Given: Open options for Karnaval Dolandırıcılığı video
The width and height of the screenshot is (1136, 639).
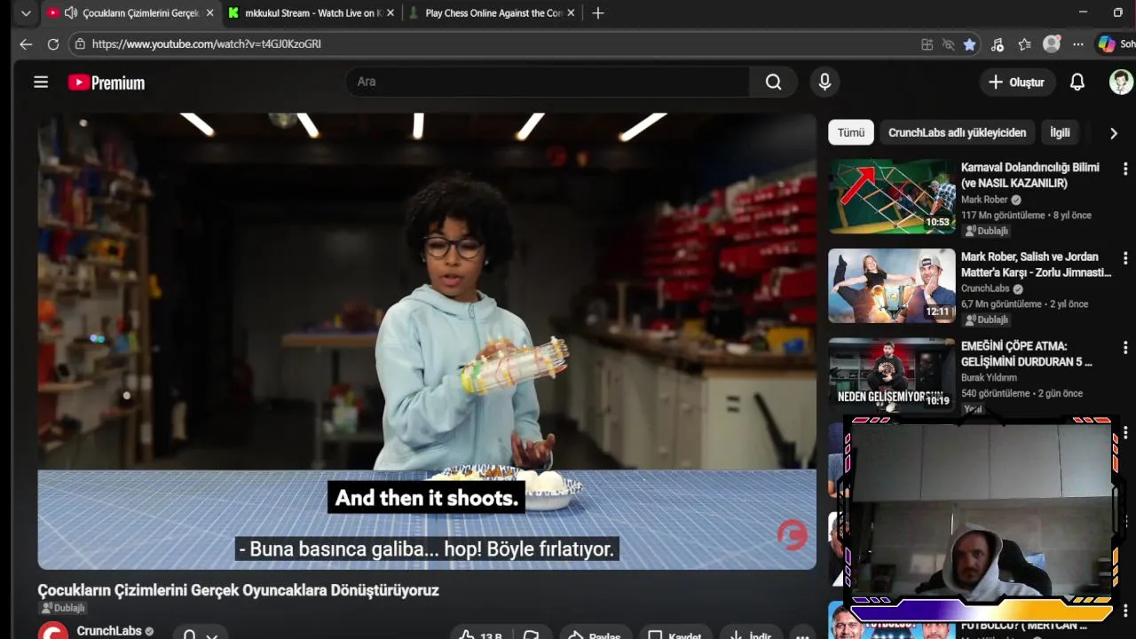Looking at the screenshot, I should [x=1125, y=169].
